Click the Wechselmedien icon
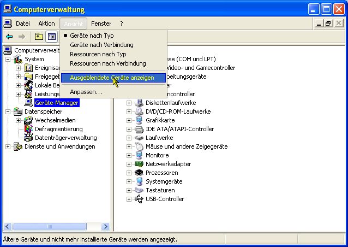This screenshot has height=247, width=348. tap(28, 120)
